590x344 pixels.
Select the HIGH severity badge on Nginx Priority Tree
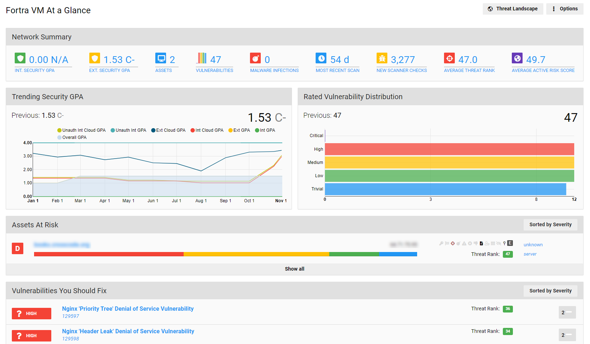(x=32, y=313)
